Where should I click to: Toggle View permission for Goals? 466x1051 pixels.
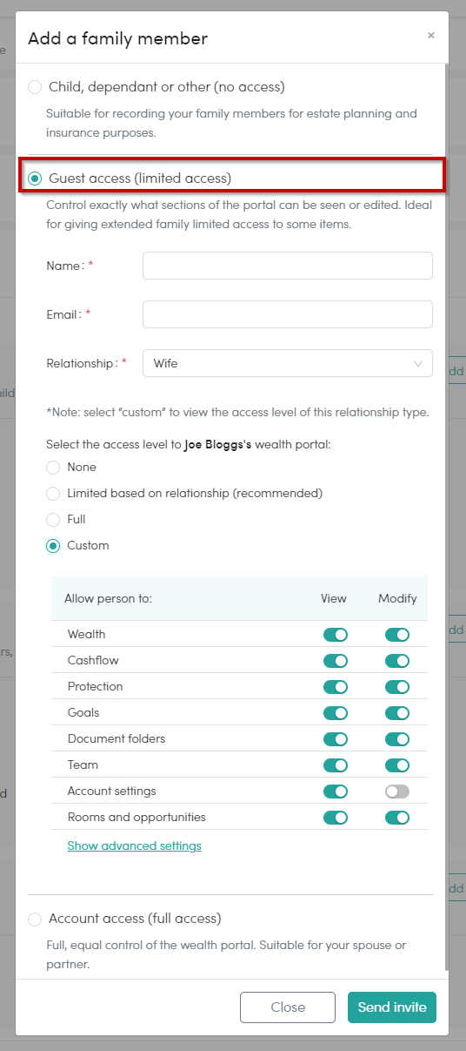point(336,713)
